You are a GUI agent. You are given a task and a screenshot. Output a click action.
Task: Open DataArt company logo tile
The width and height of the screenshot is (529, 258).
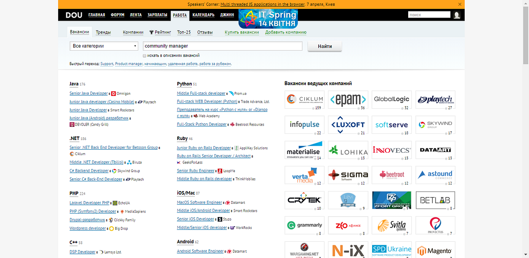(436, 150)
